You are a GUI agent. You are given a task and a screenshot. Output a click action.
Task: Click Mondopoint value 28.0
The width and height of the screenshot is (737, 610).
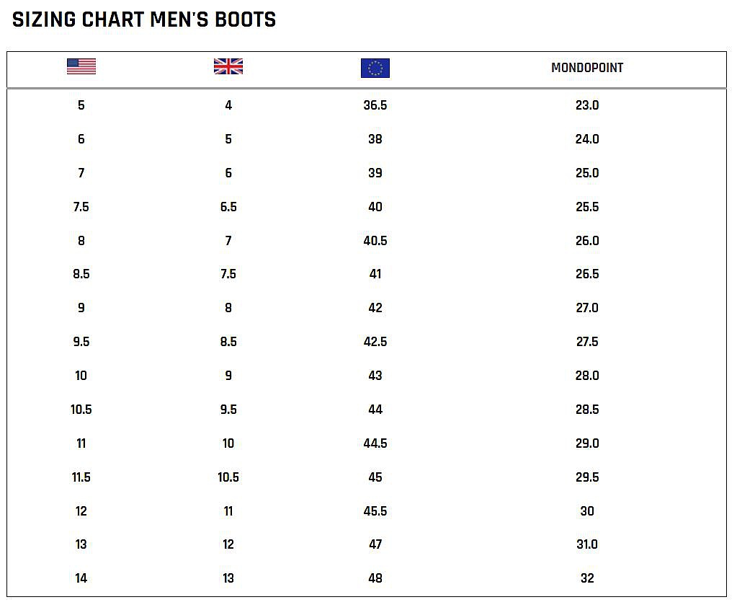tap(587, 376)
